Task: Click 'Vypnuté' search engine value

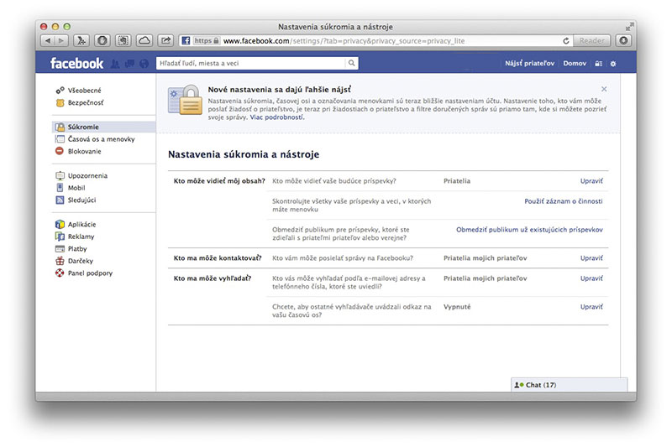Action: (457, 307)
